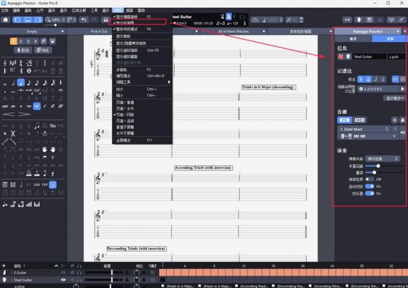The image size is (408, 288).
Task: Switch to the Pick It Out tab
Action: pyautogui.click(x=98, y=31)
